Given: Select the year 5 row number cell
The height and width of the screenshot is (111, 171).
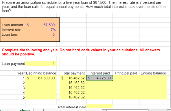Looking at the screenshot, I should click(x=13, y=97).
